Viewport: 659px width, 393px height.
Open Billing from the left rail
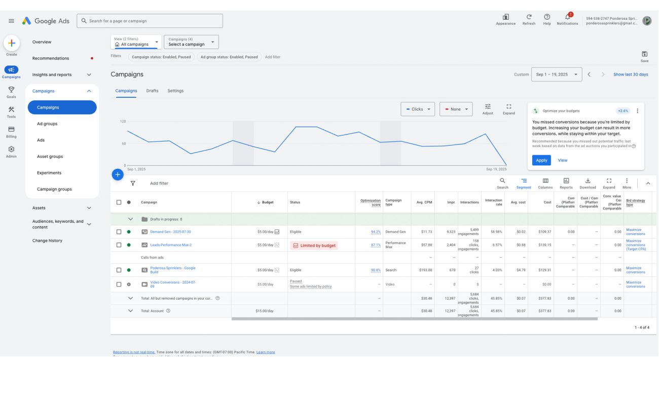(x=11, y=129)
